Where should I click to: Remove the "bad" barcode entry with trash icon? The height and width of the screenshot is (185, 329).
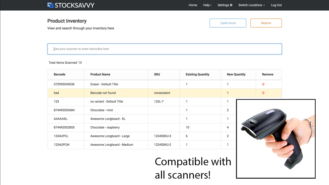point(263,93)
